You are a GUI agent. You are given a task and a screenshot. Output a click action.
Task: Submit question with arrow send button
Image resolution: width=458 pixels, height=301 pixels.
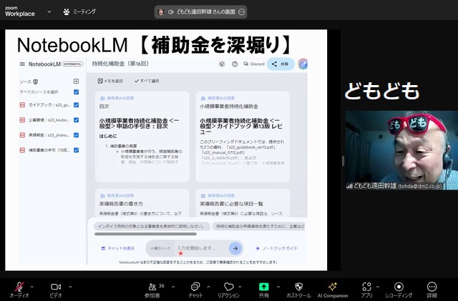click(235, 248)
